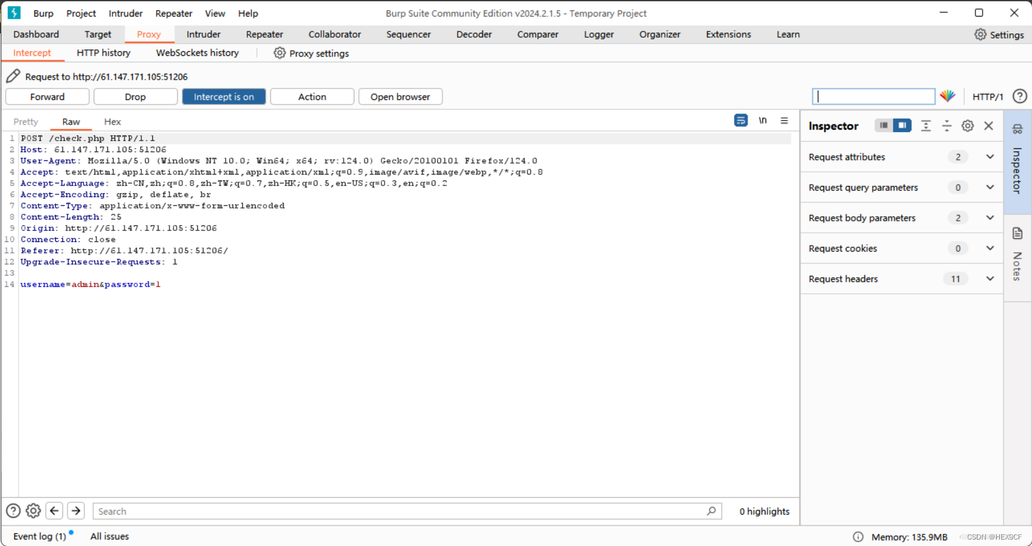Switch to the Comparer tab
The image size is (1032, 546).
[538, 35]
